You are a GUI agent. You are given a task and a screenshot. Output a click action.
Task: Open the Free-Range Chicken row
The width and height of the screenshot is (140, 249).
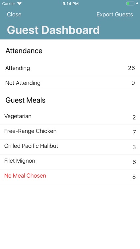point(70,132)
